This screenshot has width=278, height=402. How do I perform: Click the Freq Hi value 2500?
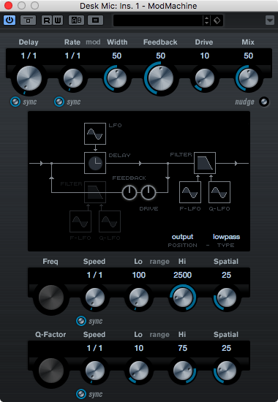(182, 275)
